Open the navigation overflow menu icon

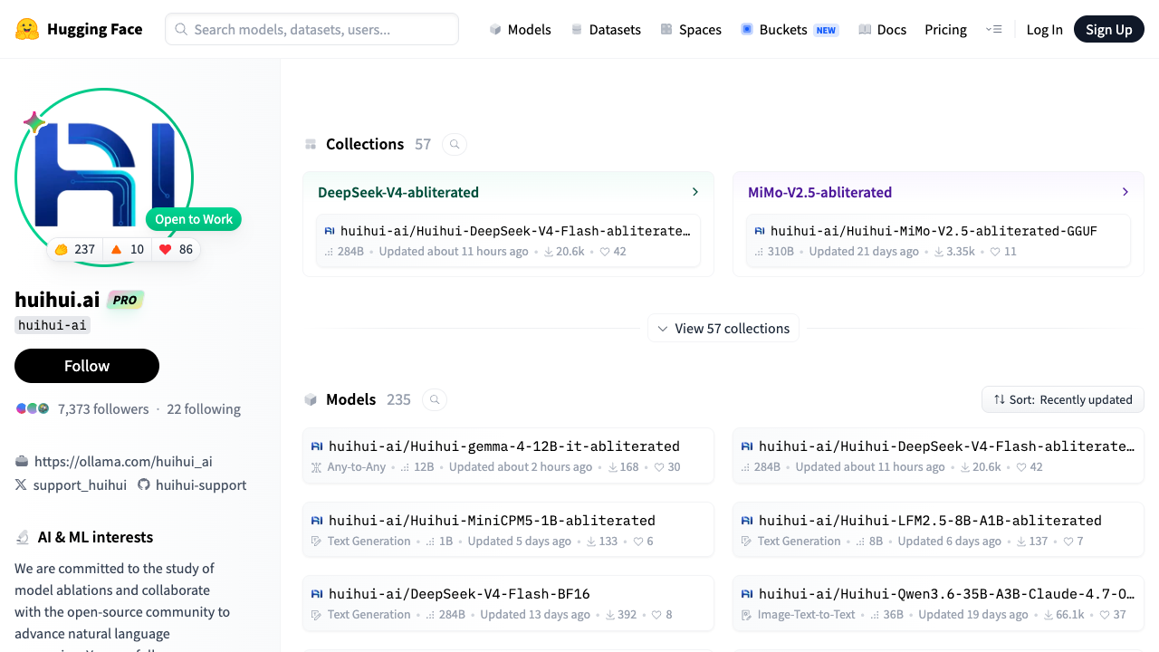coord(993,30)
